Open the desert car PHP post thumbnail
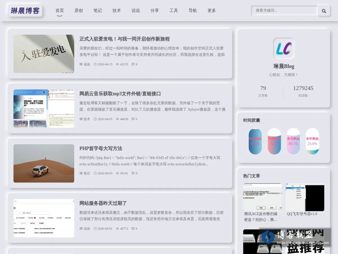 coord(44,163)
